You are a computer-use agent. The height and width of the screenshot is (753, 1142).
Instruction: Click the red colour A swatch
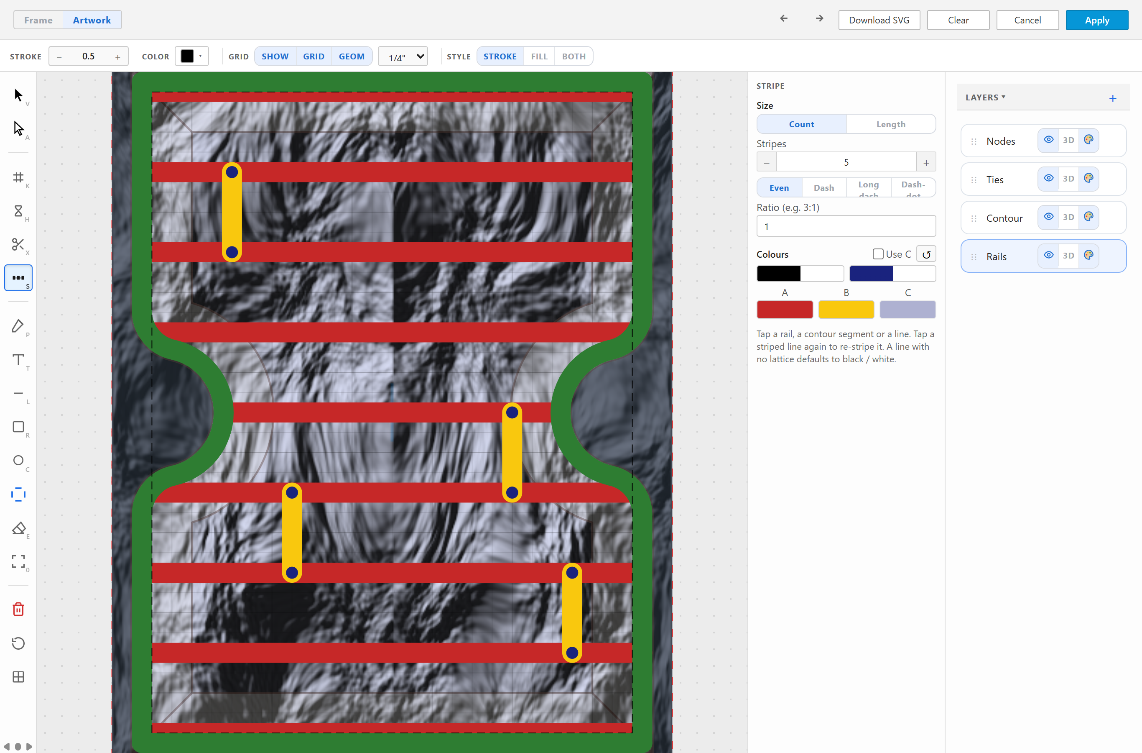coord(785,309)
